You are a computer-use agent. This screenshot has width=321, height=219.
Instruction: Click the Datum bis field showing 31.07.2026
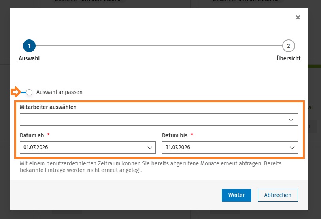[230, 148]
